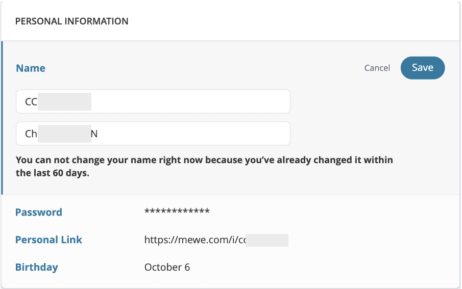The image size is (462, 289).
Task: Select the Name section heading
Action: (x=31, y=68)
